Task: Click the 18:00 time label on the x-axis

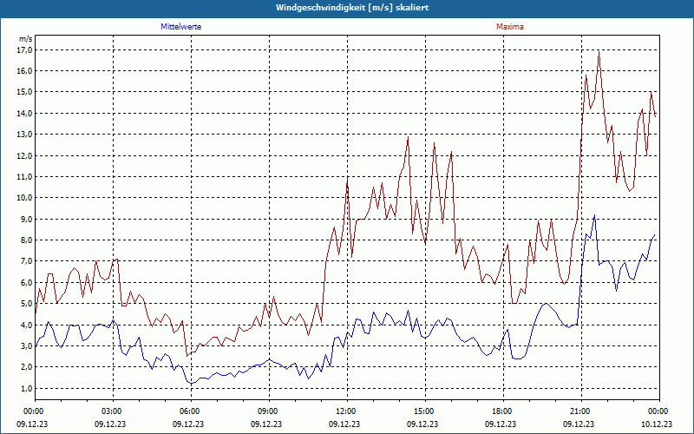Action: pos(504,411)
